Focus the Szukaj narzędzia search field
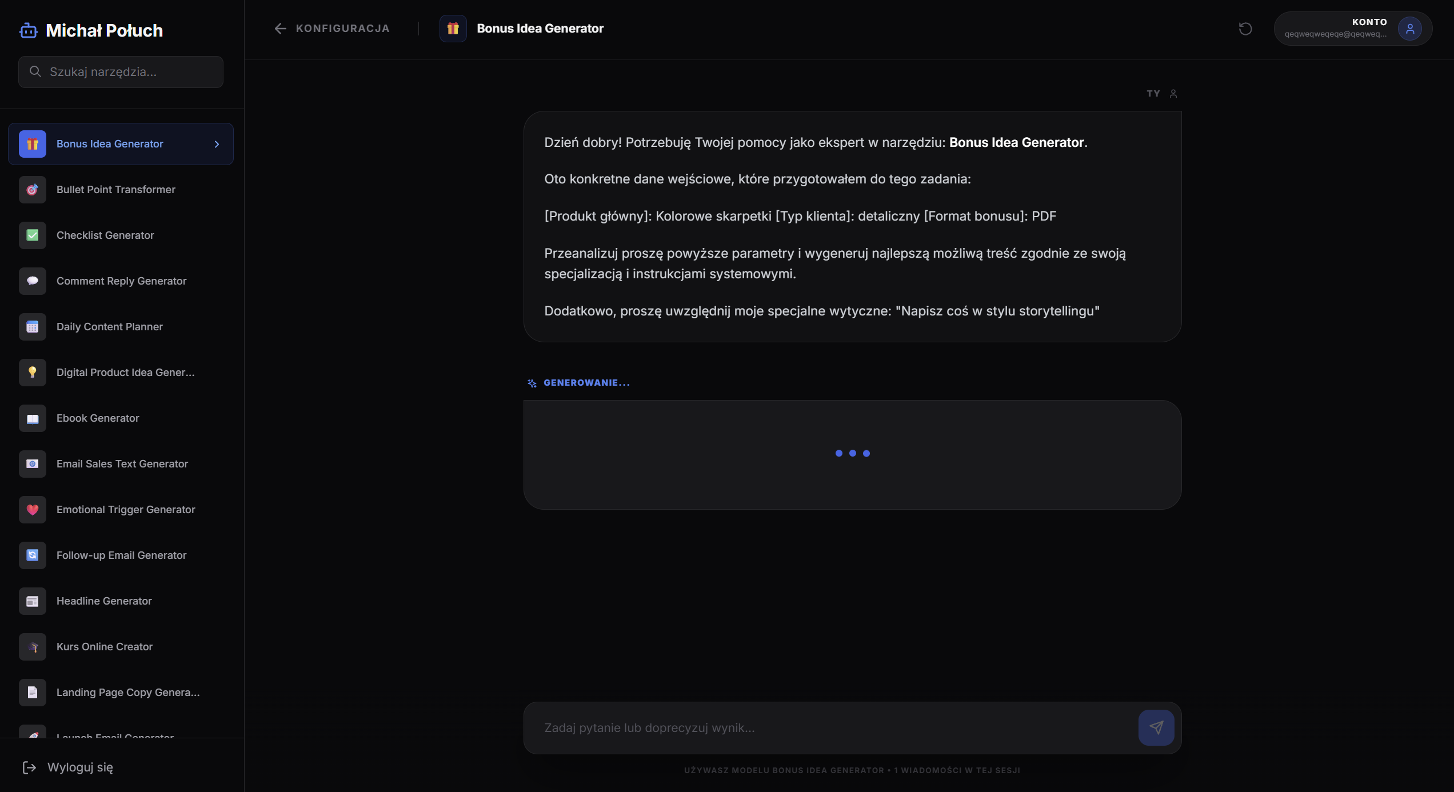The width and height of the screenshot is (1454, 792). coord(121,72)
